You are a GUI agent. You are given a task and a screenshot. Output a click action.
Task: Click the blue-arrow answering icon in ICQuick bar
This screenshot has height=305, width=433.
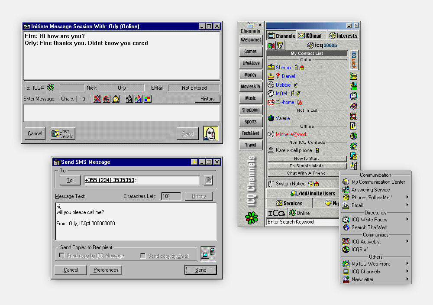click(353, 86)
